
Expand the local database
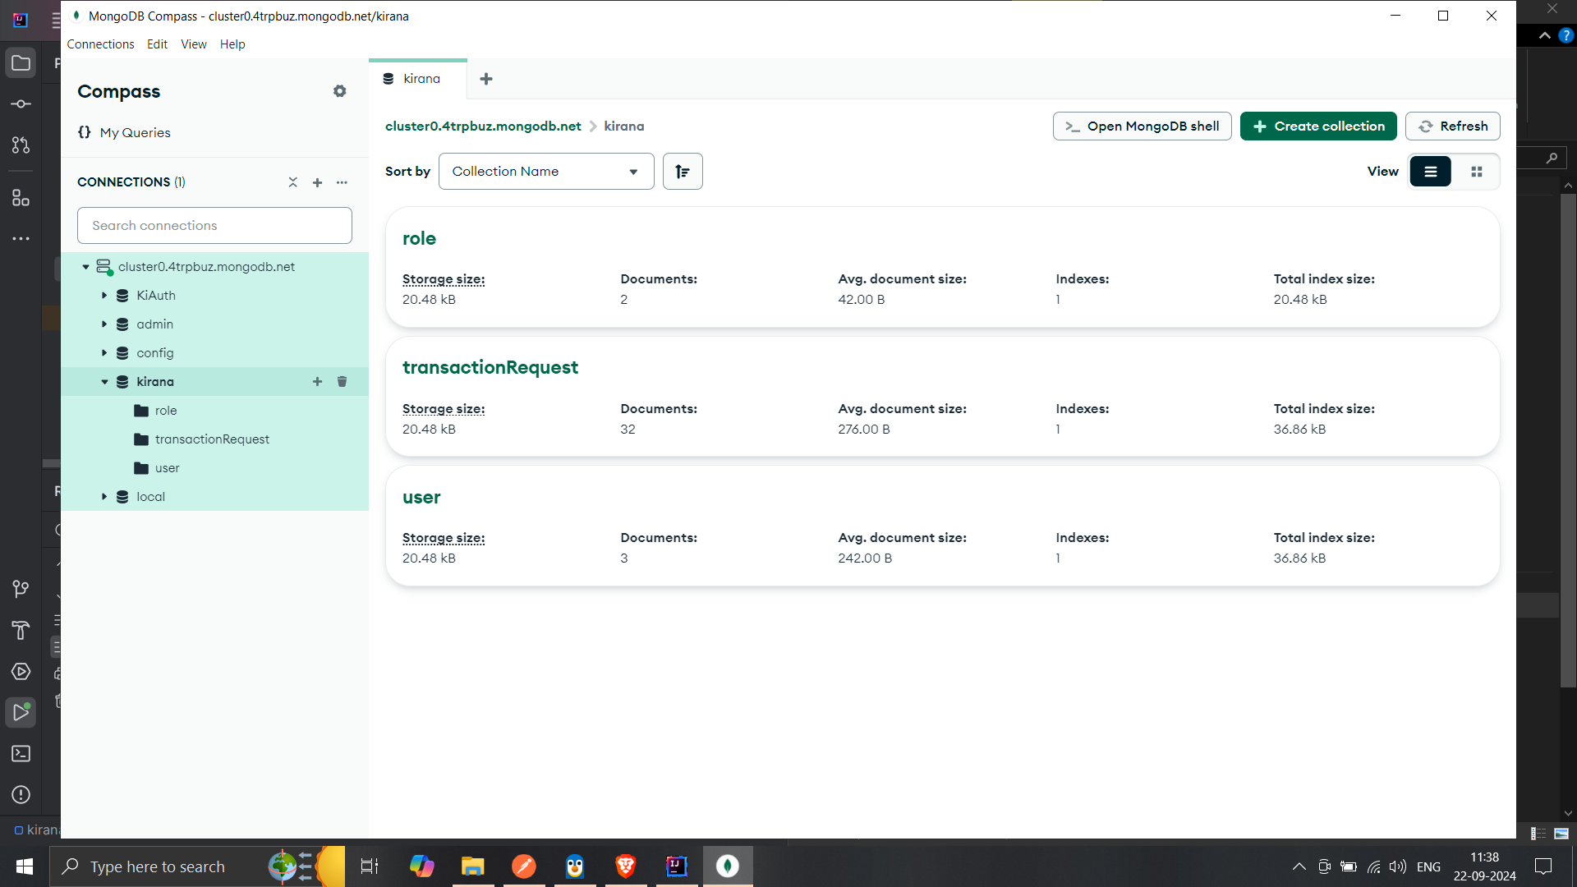pos(104,496)
